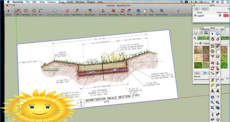Screen dimensions: 230x122
Task: Choose the Eraser tool in top toolbar
Action: coord(67,12)
